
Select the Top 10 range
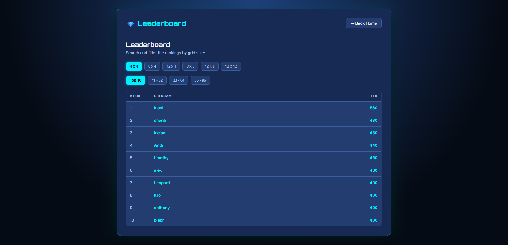pyautogui.click(x=135, y=80)
